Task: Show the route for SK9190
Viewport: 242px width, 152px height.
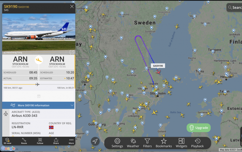Action: pos(24,141)
